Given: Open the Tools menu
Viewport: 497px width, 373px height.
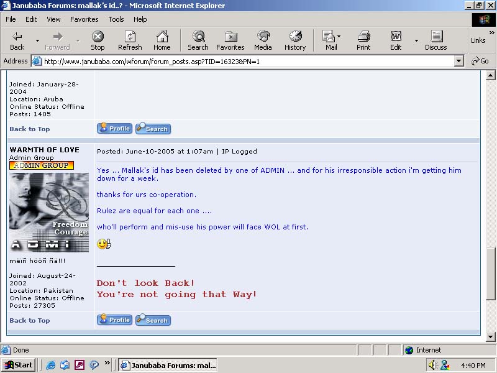Looking at the screenshot, I should tap(116, 19).
